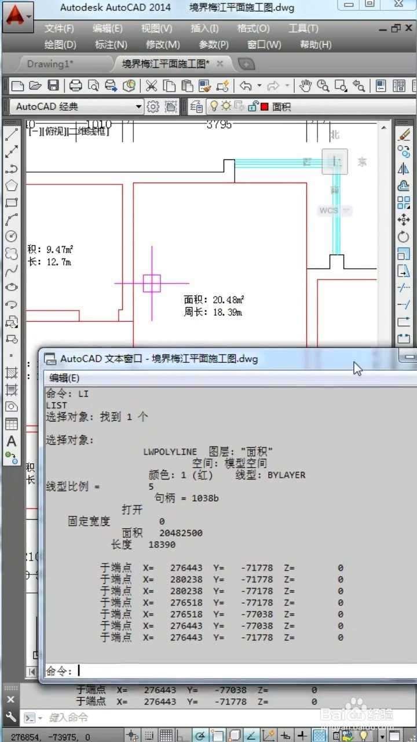Select the Table draw tool
This screenshot has width=417, height=742.
[11, 424]
